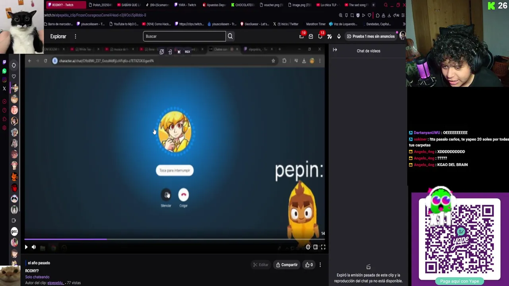Open the Inicio / Twitter bookmark
This screenshot has width=509, height=286.
click(x=286, y=24)
